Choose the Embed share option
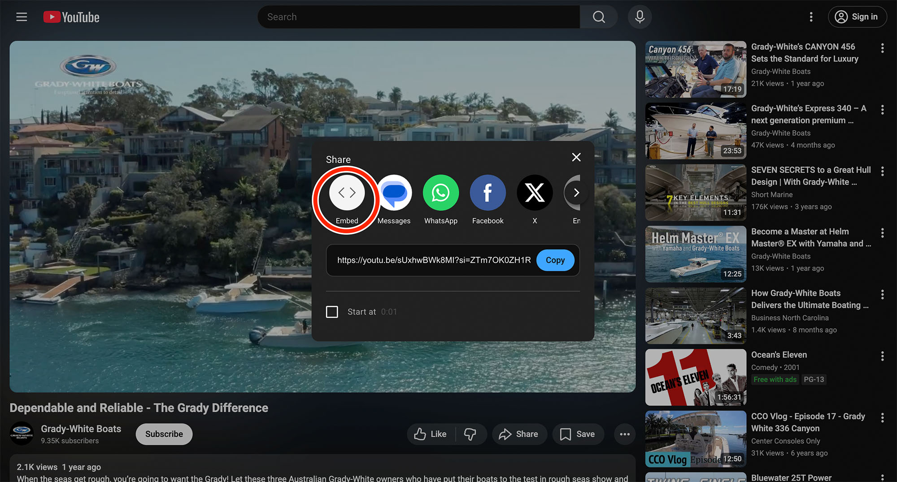This screenshot has width=897, height=482. coord(347,199)
